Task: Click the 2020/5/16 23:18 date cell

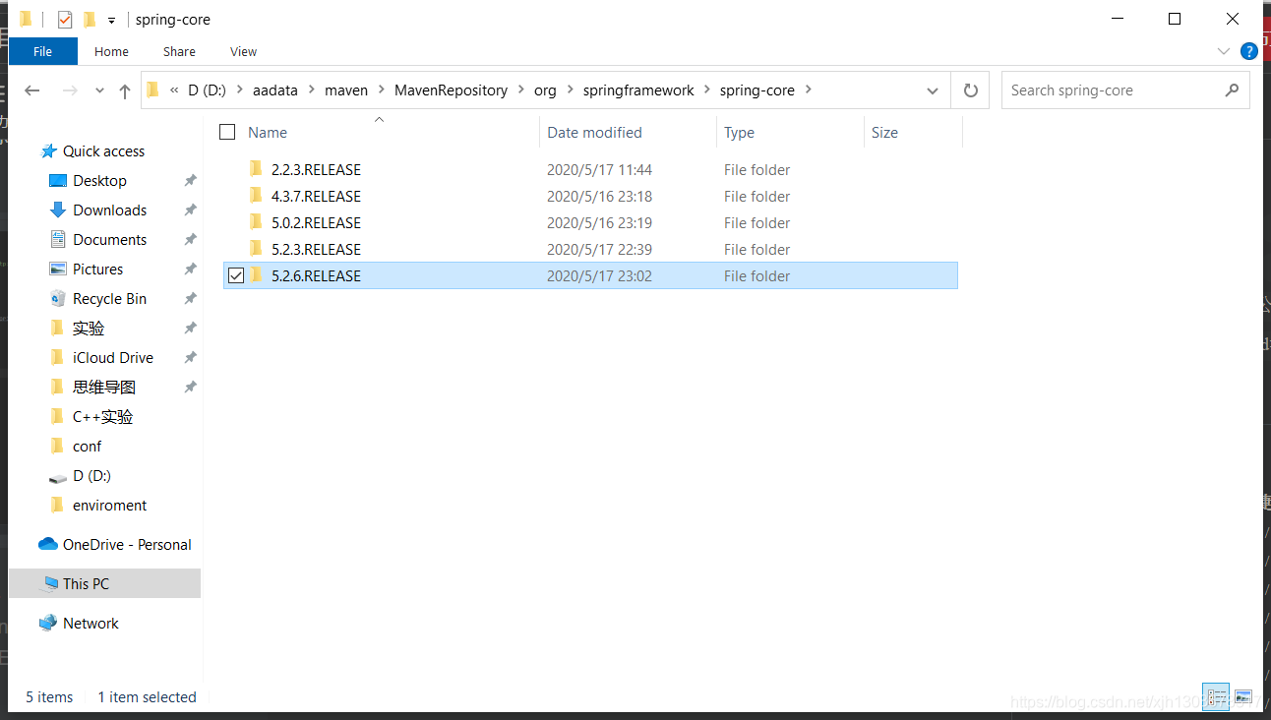Action: coord(599,197)
